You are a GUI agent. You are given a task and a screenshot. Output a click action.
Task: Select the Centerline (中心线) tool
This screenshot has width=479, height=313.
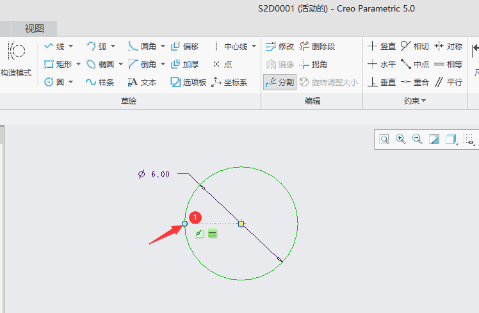click(x=230, y=47)
